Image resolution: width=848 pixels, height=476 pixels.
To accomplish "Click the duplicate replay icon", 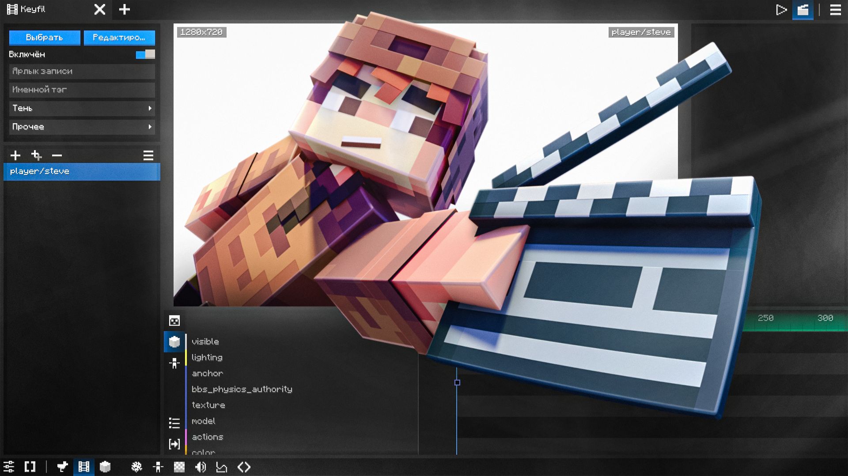I will (x=37, y=155).
